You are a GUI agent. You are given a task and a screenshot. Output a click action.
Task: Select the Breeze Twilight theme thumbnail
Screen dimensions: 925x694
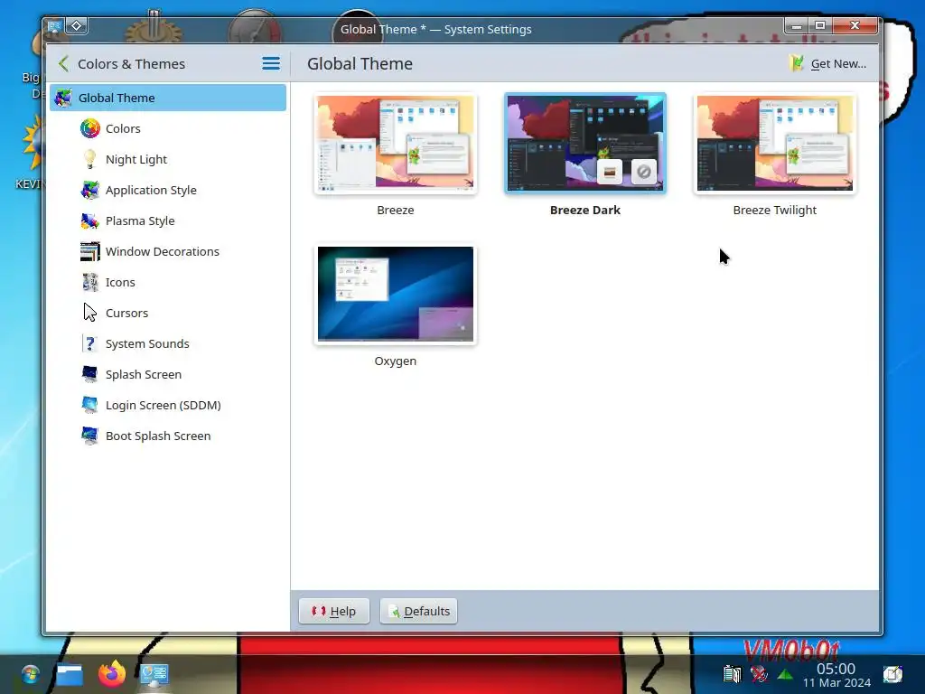click(774, 144)
